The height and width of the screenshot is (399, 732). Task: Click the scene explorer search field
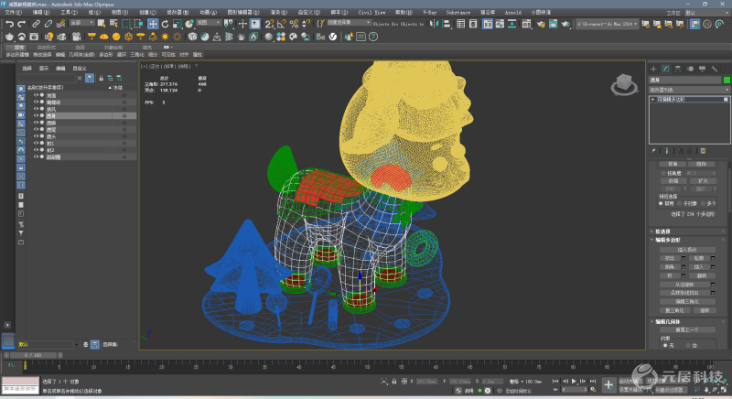[x=47, y=78]
